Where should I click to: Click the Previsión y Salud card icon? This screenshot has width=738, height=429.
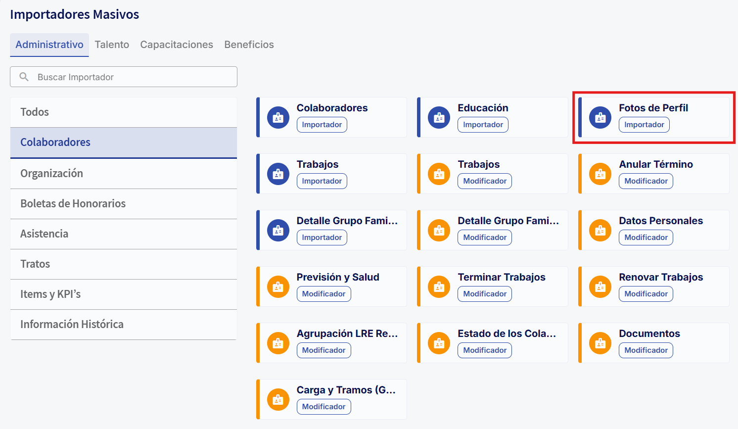click(278, 287)
